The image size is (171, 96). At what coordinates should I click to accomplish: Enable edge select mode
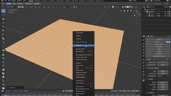point(21,7)
